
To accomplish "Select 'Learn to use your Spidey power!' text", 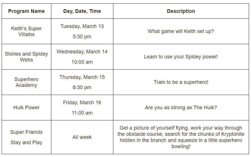I will click(x=181, y=57).
